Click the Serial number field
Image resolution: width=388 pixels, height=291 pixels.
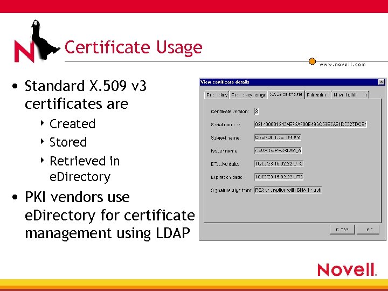(310, 124)
